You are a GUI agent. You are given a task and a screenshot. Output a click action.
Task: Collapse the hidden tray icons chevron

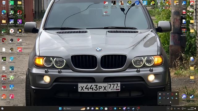[168, 109]
